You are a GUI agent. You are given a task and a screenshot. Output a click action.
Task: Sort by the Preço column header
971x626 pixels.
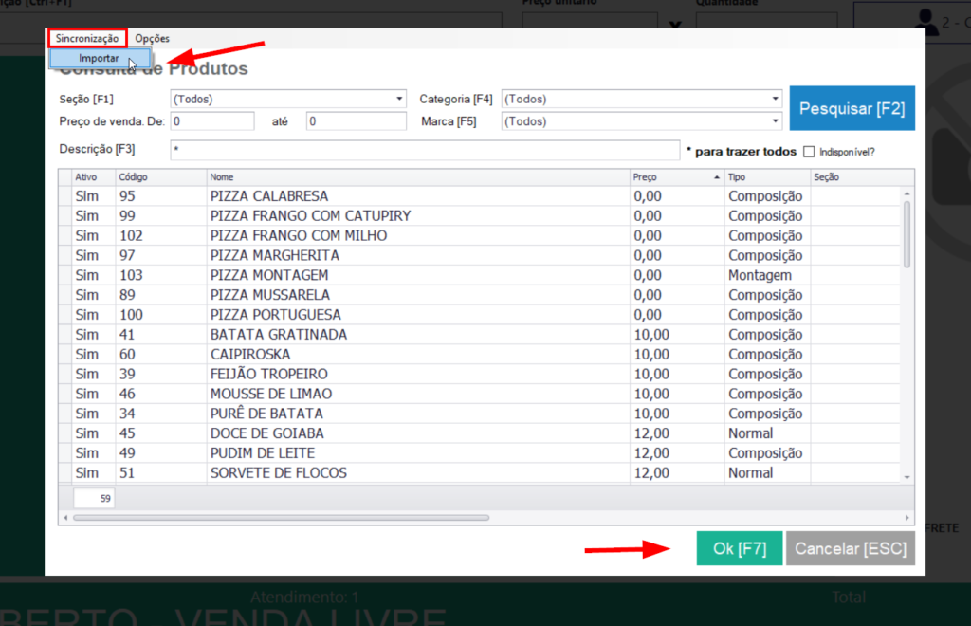click(x=675, y=177)
